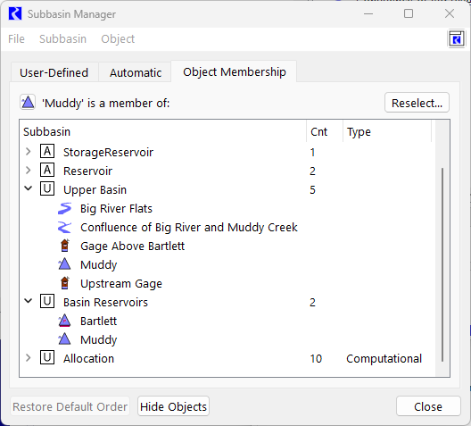Click the Hide Objects button
Viewport: 471px width, 426px height.
pyautogui.click(x=173, y=406)
